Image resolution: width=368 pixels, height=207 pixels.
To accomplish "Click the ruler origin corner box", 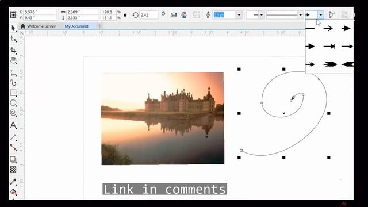I will click(22, 33).
